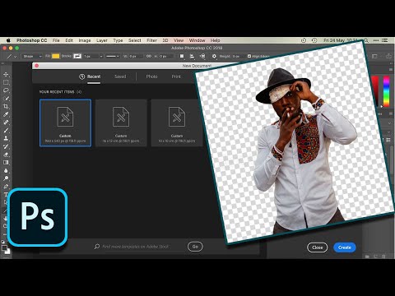Screen dimensions: 395x296
Task: Select the Gradient tool
Action: tap(6, 162)
